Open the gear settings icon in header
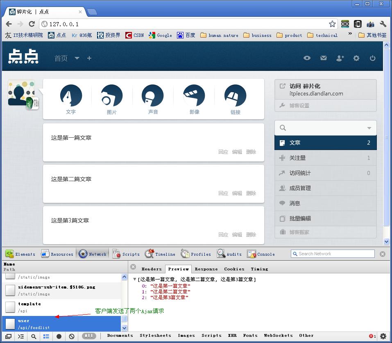This screenshot has width=392, height=343. pyautogui.click(x=356, y=58)
